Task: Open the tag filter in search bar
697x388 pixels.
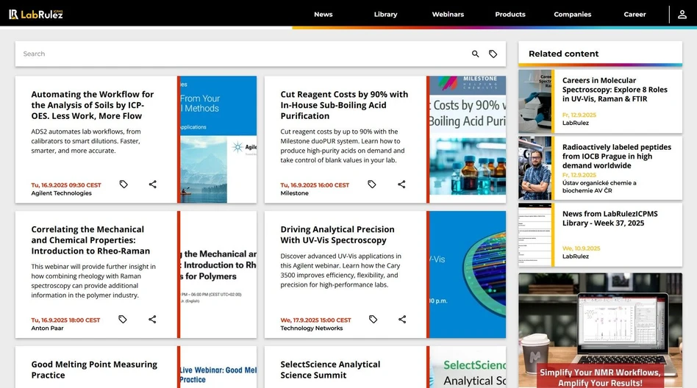Action: tap(493, 54)
